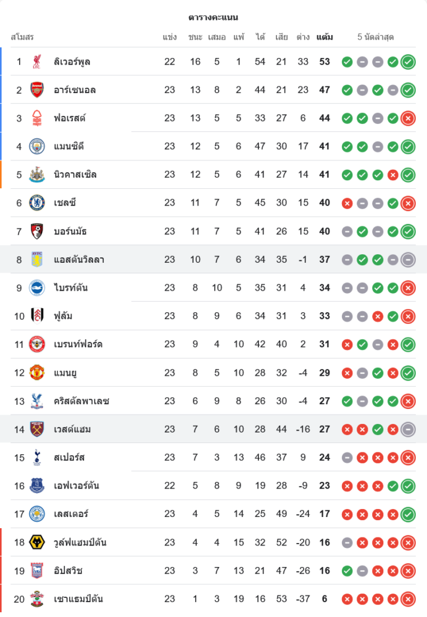
Task: Click the Manchester City crest icon
Action: point(37,146)
